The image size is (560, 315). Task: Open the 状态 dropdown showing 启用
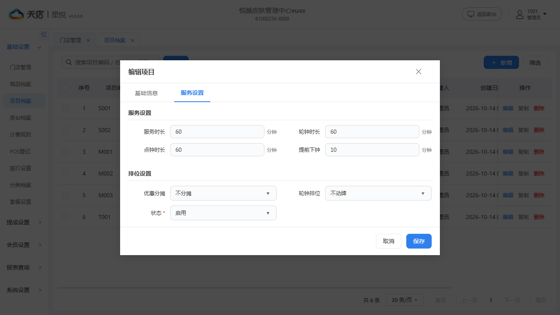(x=223, y=213)
